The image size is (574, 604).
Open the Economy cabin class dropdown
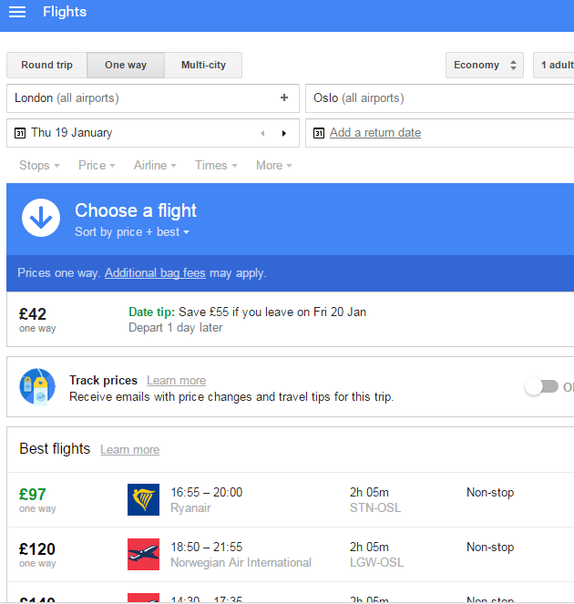pyautogui.click(x=485, y=66)
